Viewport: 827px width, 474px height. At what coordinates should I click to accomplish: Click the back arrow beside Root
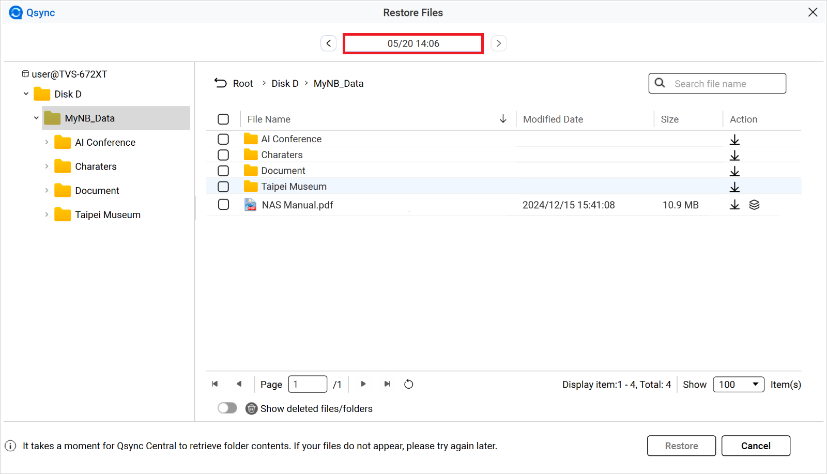click(x=221, y=83)
